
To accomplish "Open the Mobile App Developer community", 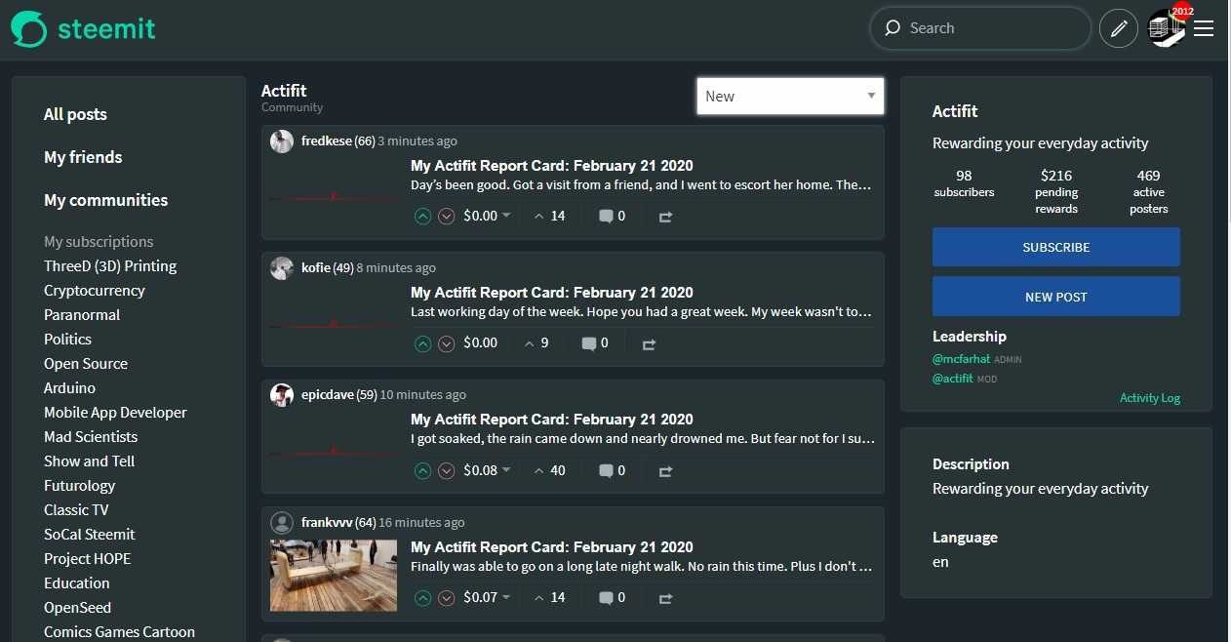I will (x=115, y=413).
